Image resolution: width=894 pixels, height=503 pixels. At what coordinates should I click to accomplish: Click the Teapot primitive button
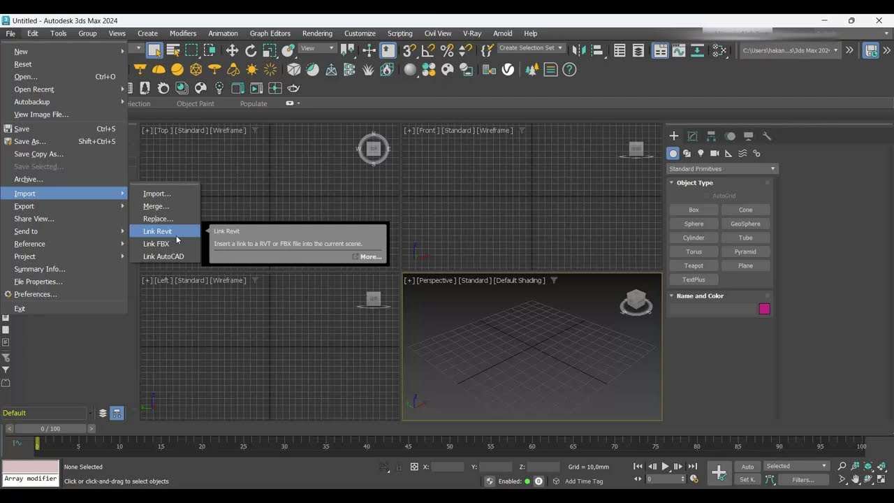pos(694,265)
